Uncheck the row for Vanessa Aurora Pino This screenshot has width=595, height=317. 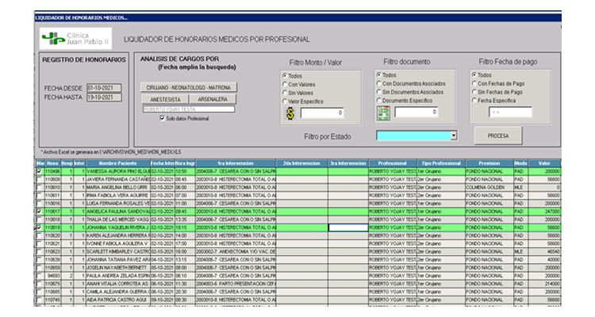tap(39, 171)
